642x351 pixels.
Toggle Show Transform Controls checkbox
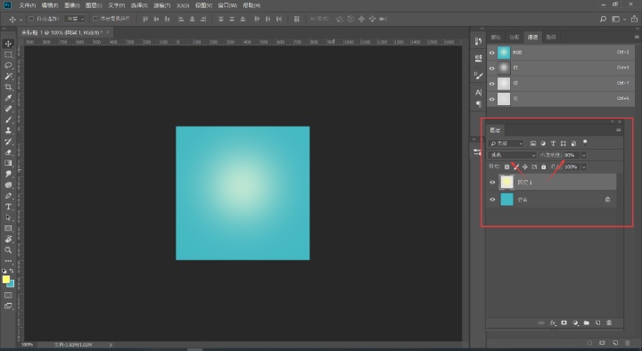coord(95,19)
